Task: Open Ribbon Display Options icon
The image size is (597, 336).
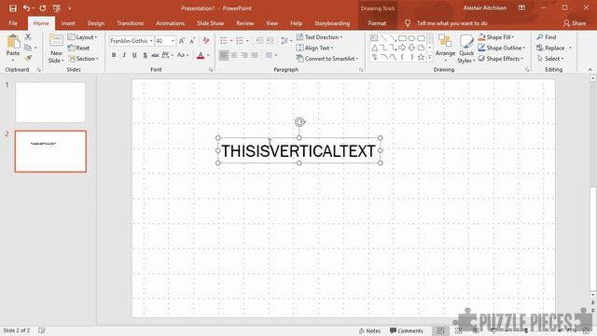Action: [521, 7]
